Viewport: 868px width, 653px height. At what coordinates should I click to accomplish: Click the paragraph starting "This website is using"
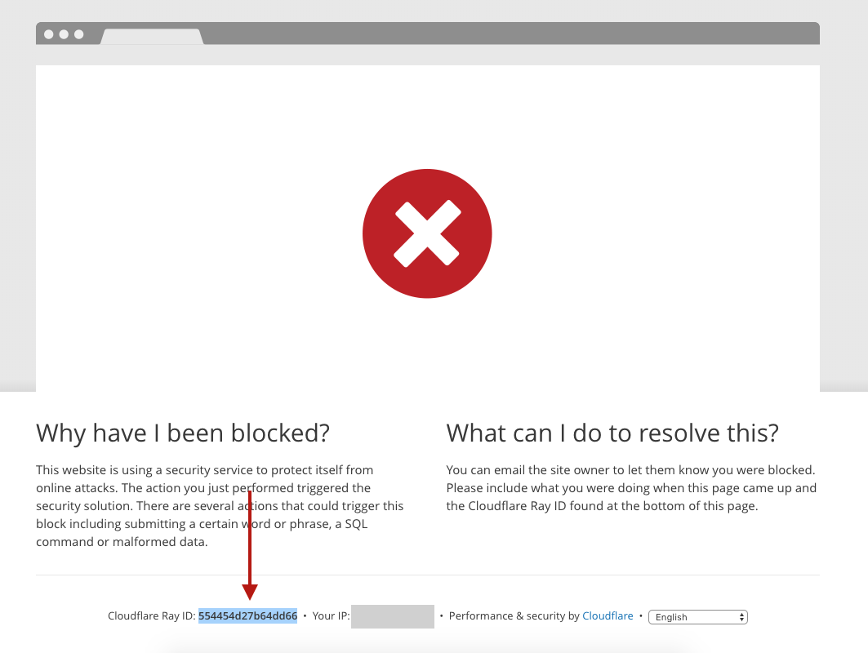pos(220,506)
